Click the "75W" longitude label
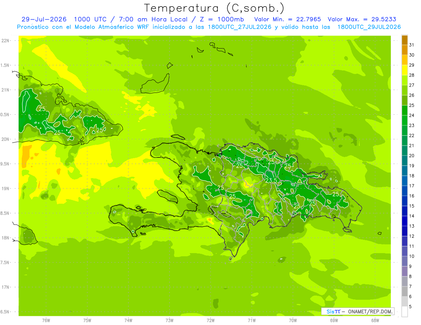Image resolution: width=421 pixels, height=325 pixels. (87, 320)
